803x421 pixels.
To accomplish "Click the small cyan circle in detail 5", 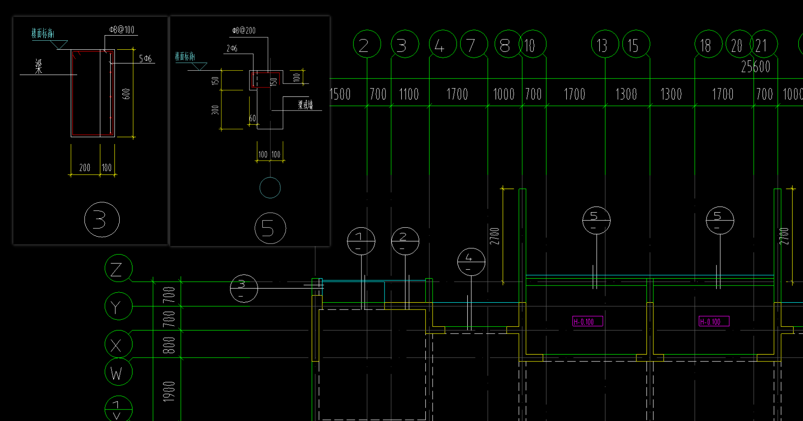I will point(270,188).
